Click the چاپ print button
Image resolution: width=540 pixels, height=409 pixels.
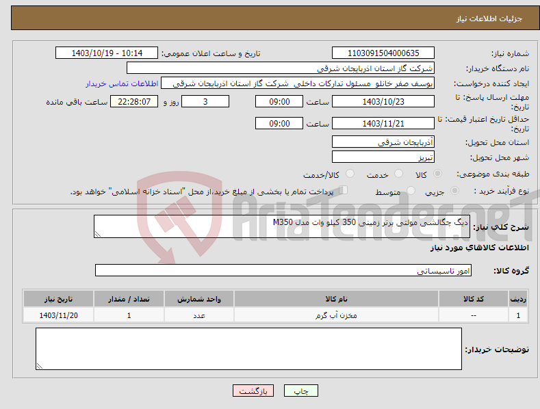coord(301,391)
